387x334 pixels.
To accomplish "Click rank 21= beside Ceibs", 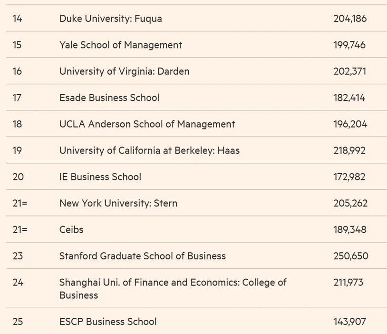I will pos(20,230).
